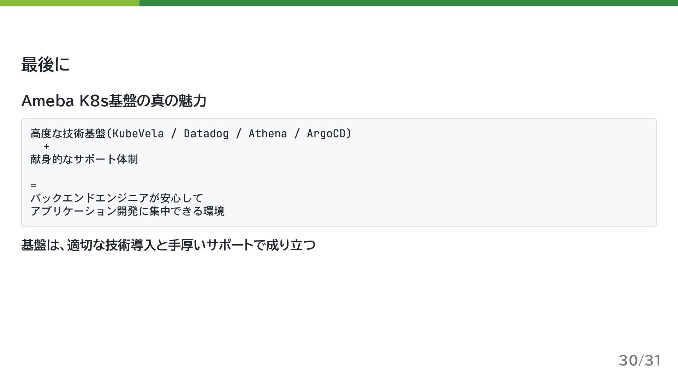Click the 30/31 page number indicator
This screenshot has width=678, height=381.
click(x=640, y=361)
